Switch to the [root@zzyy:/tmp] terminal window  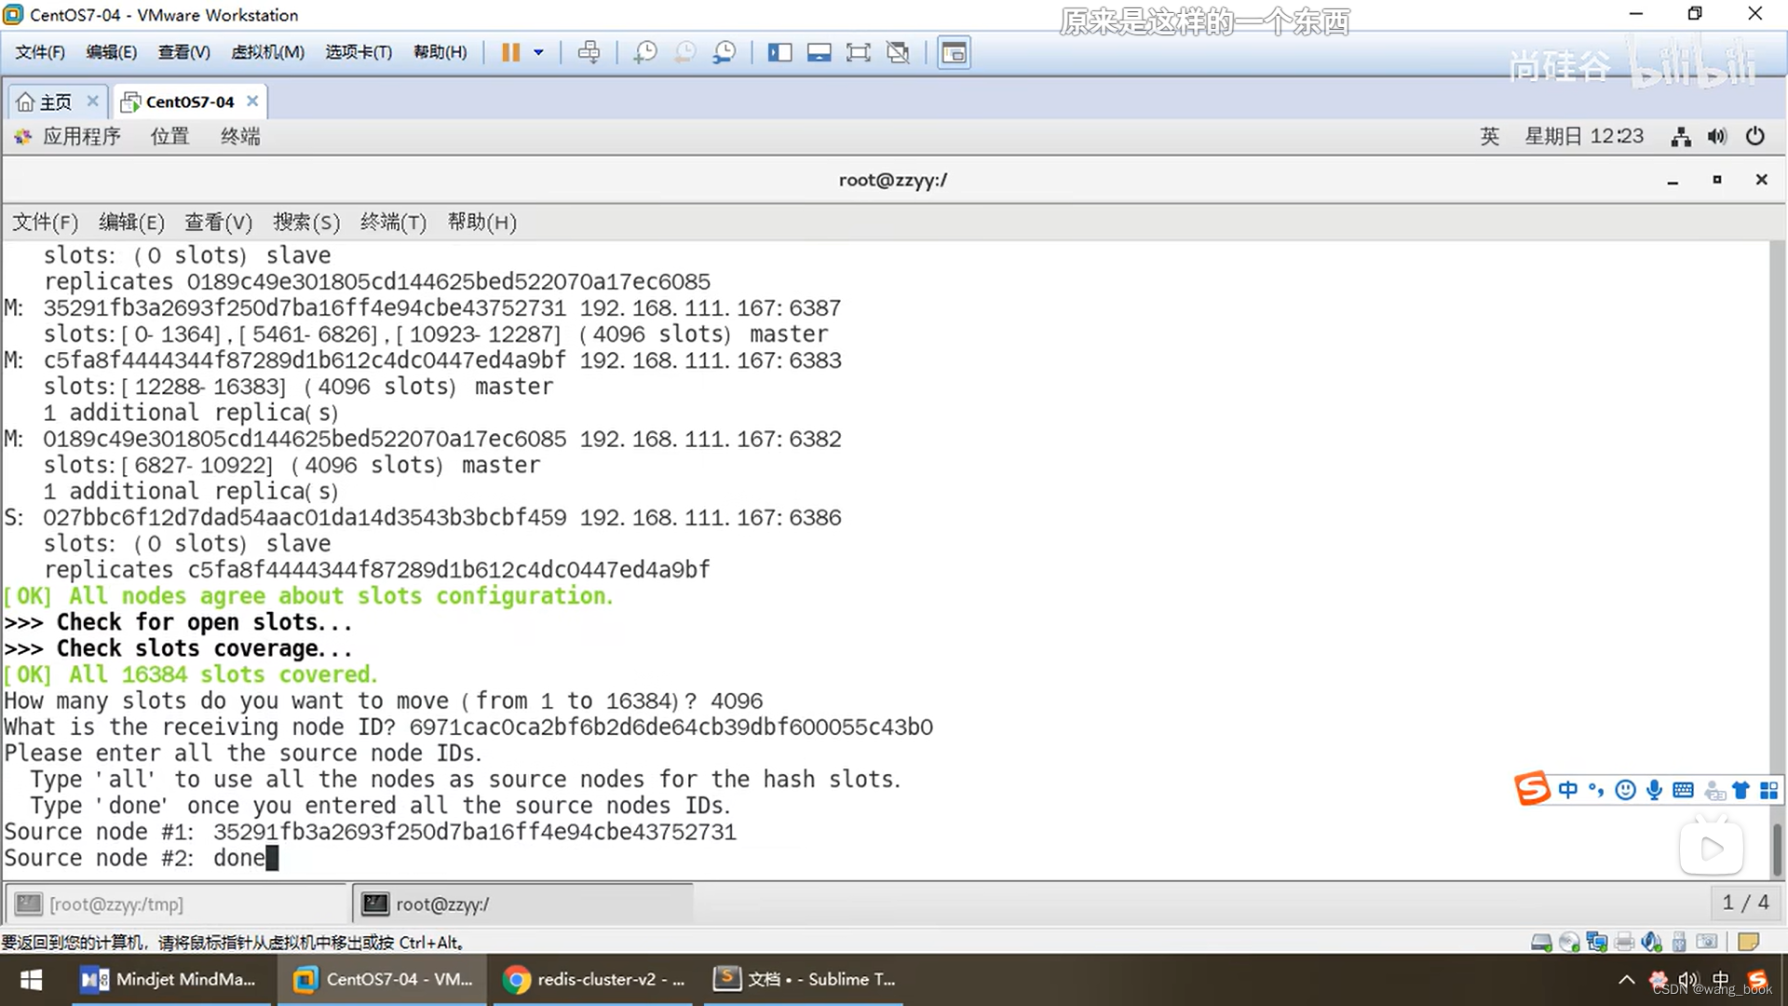116,904
